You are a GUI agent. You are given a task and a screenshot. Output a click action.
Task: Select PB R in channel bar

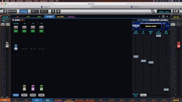point(48,100)
